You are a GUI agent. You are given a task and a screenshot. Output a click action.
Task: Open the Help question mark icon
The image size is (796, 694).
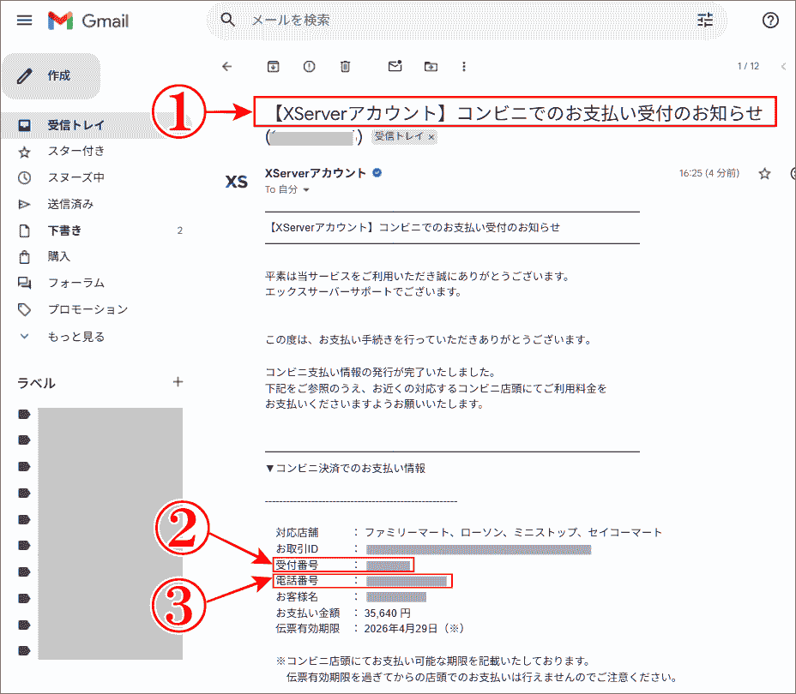click(x=770, y=21)
